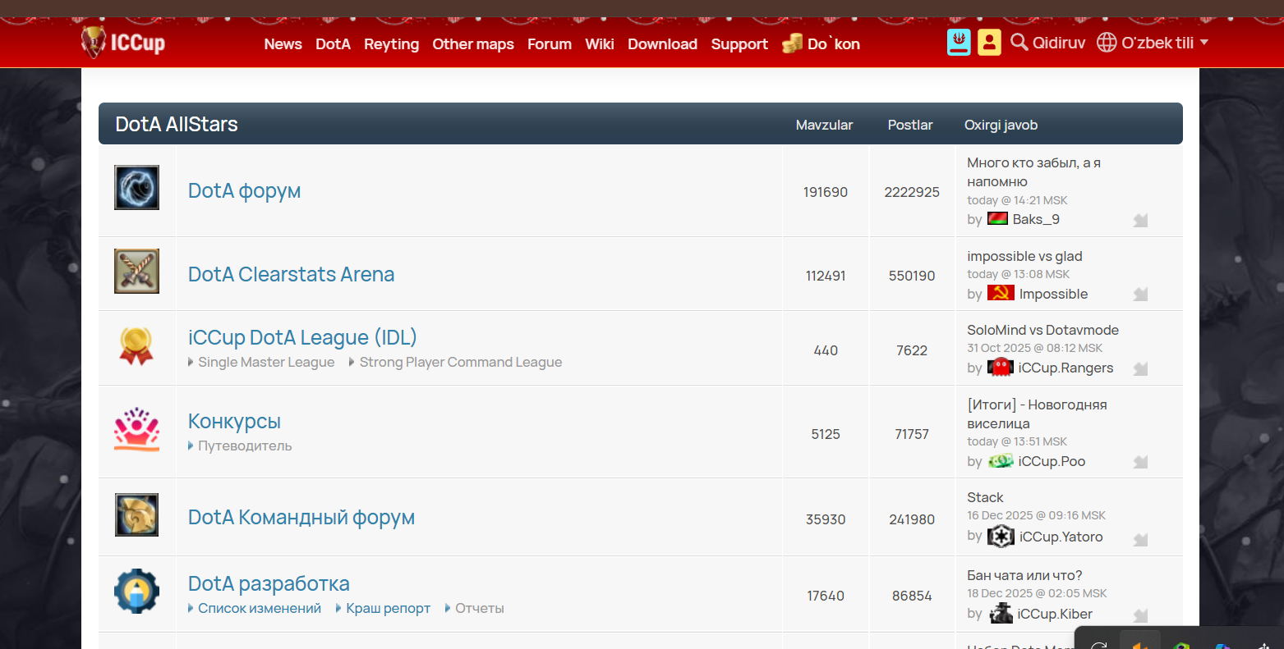The image size is (1284, 649).
Task: Open the iCCup DotA League (IDL) forum
Action: tap(302, 337)
